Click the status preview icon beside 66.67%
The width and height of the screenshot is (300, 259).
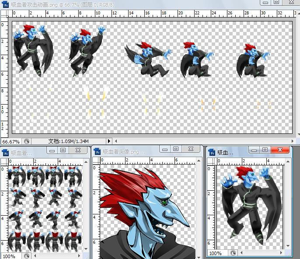27,141
